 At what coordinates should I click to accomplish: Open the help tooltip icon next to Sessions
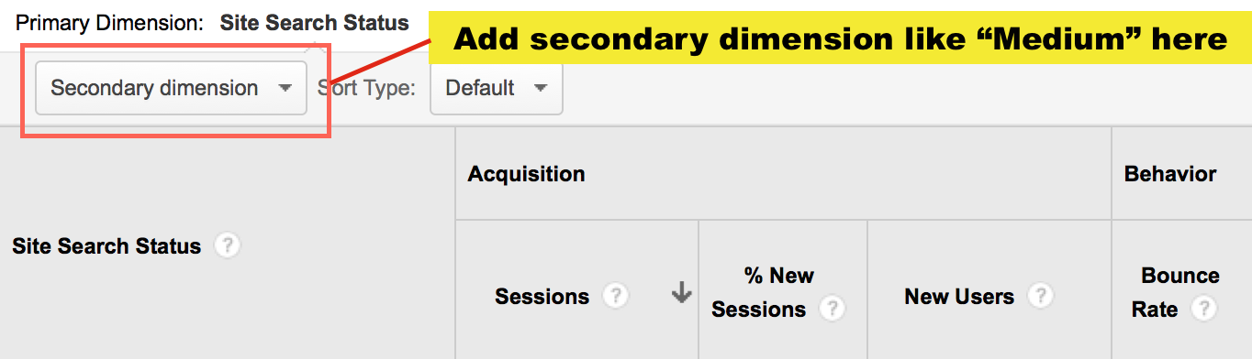click(616, 296)
